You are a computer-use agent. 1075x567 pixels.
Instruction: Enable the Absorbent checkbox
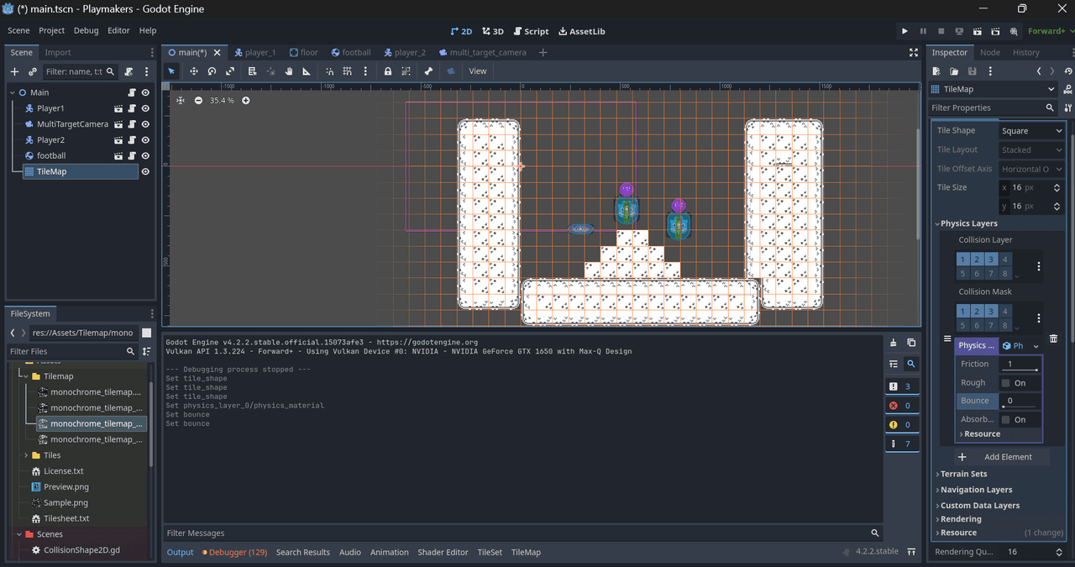(1005, 419)
